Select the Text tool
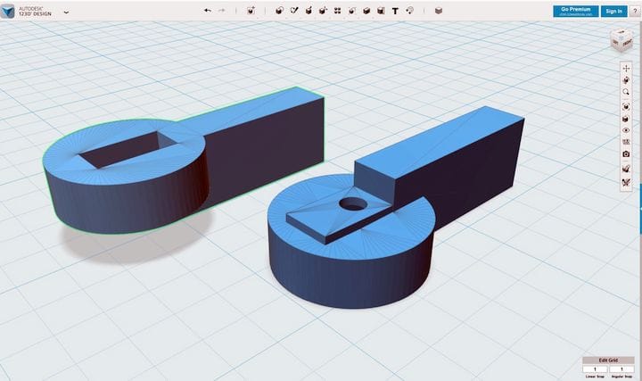 (x=395, y=11)
